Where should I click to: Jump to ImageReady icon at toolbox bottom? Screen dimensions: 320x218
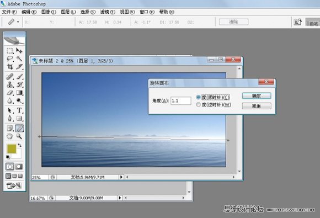click(14, 185)
